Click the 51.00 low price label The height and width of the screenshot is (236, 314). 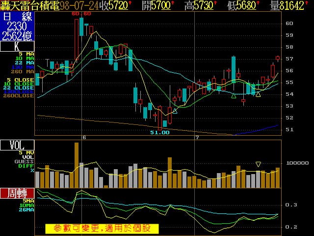pos(159,132)
